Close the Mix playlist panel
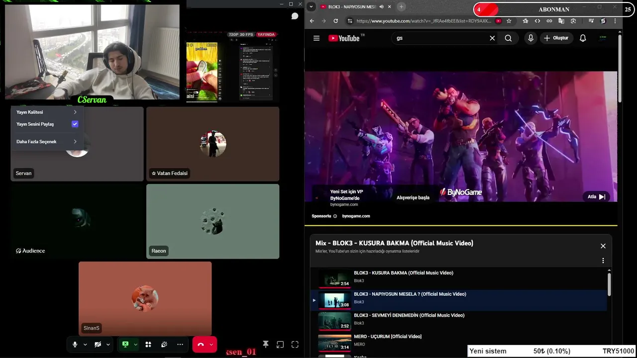Image resolution: width=637 pixels, height=358 pixels. 603,246
